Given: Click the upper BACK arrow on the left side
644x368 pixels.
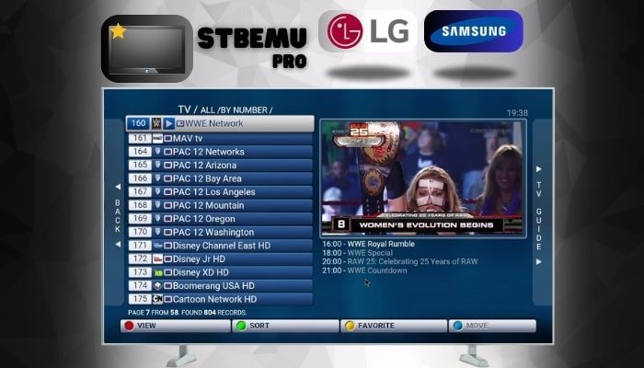Looking at the screenshot, I should pos(118,187).
